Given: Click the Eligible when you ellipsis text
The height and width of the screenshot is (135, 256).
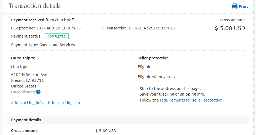Looking at the screenshot, I should 156,77.
